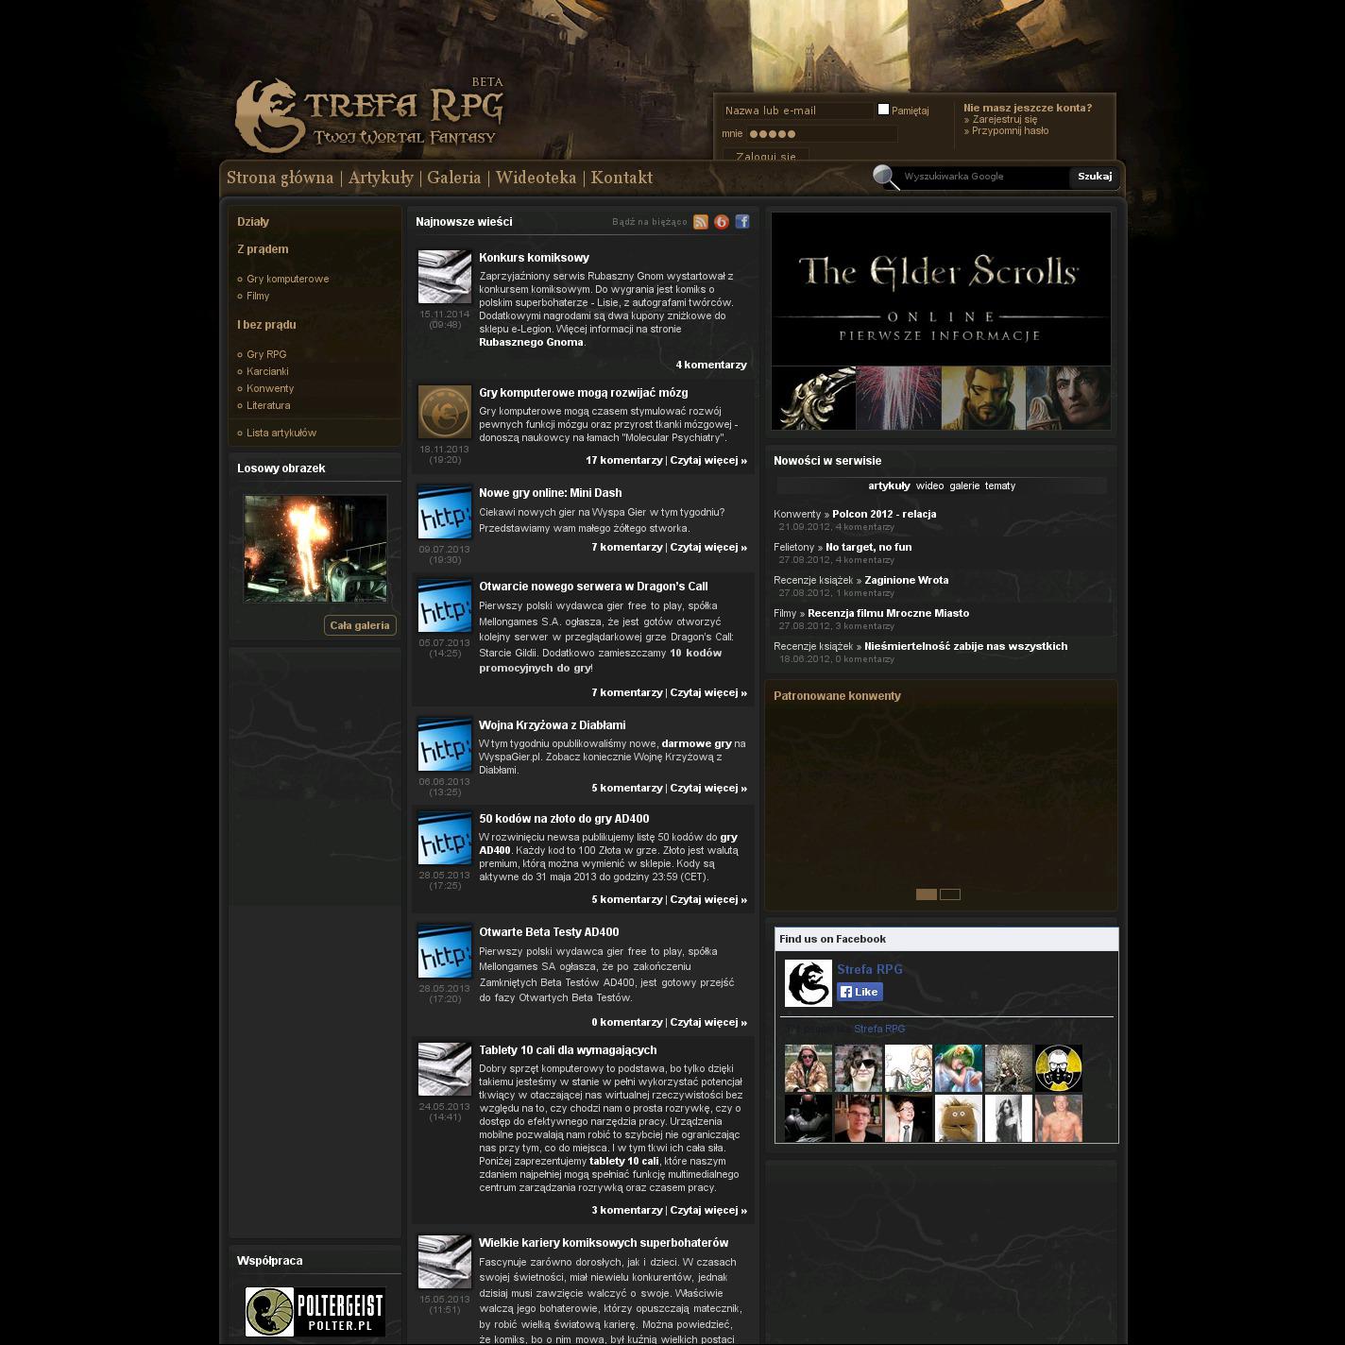The width and height of the screenshot is (1345, 1345).
Task: Open Artykuły in the main navigation
Action: click(381, 178)
